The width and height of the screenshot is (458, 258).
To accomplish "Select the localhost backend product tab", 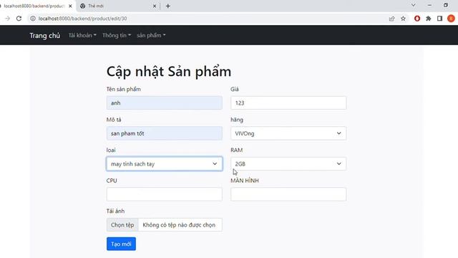I will [x=36, y=6].
